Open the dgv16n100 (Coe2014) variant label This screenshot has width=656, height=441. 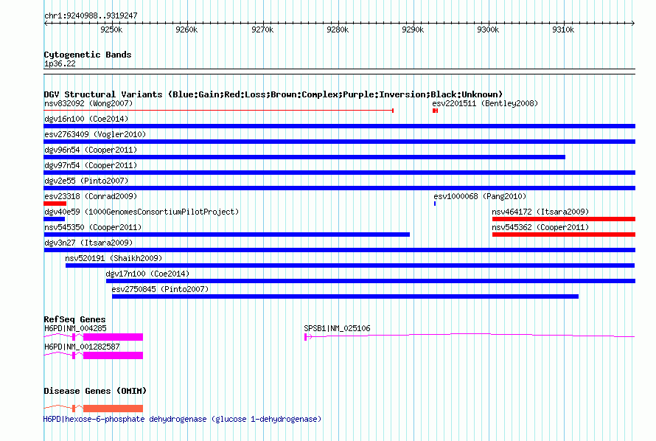(x=86, y=119)
